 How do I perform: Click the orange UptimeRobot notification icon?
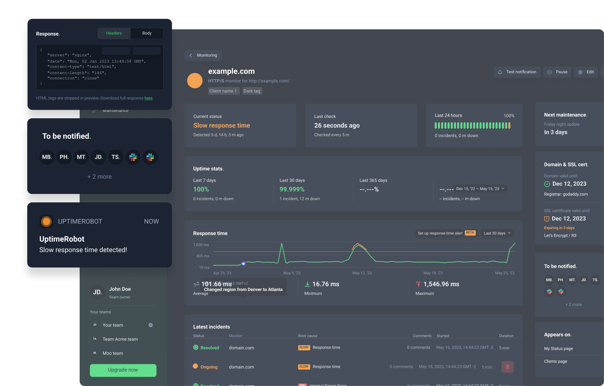click(x=46, y=221)
